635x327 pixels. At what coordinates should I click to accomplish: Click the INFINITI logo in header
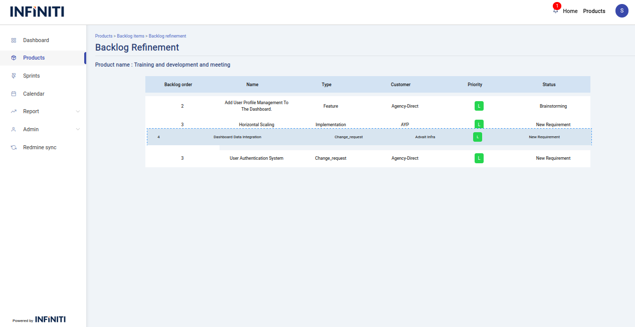(37, 12)
